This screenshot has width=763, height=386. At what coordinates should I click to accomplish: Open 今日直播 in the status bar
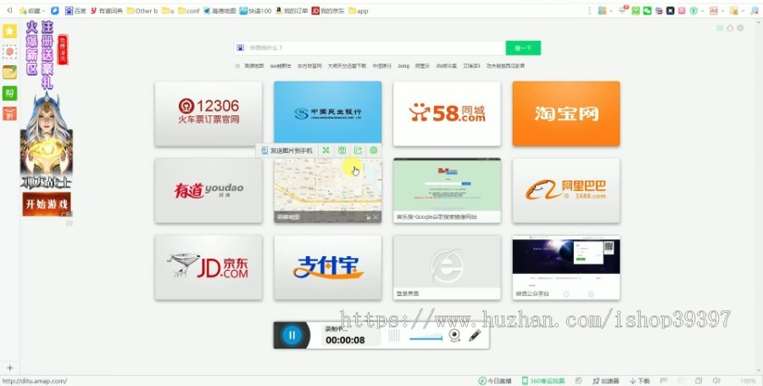point(495,381)
